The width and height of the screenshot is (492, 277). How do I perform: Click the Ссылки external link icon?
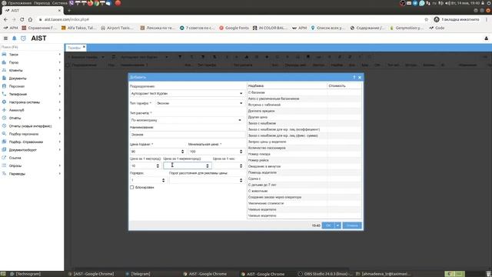[x=4, y=158]
